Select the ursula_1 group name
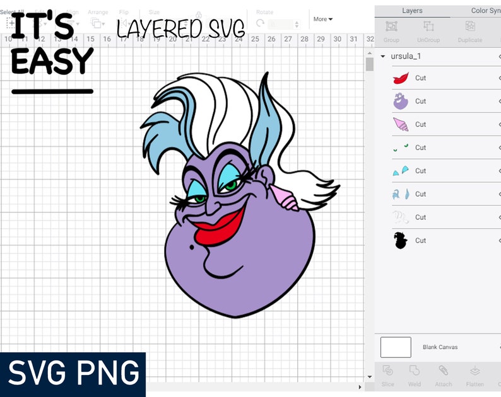The height and width of the screenshot is (397, 501). point(406,56)
